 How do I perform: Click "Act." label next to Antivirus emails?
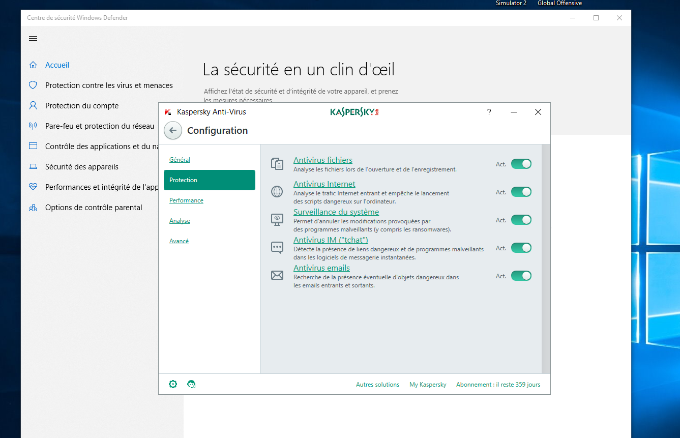501,276
